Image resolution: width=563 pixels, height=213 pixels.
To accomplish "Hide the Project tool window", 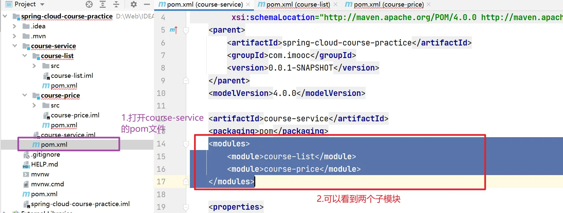I will [x=147, y=4].
